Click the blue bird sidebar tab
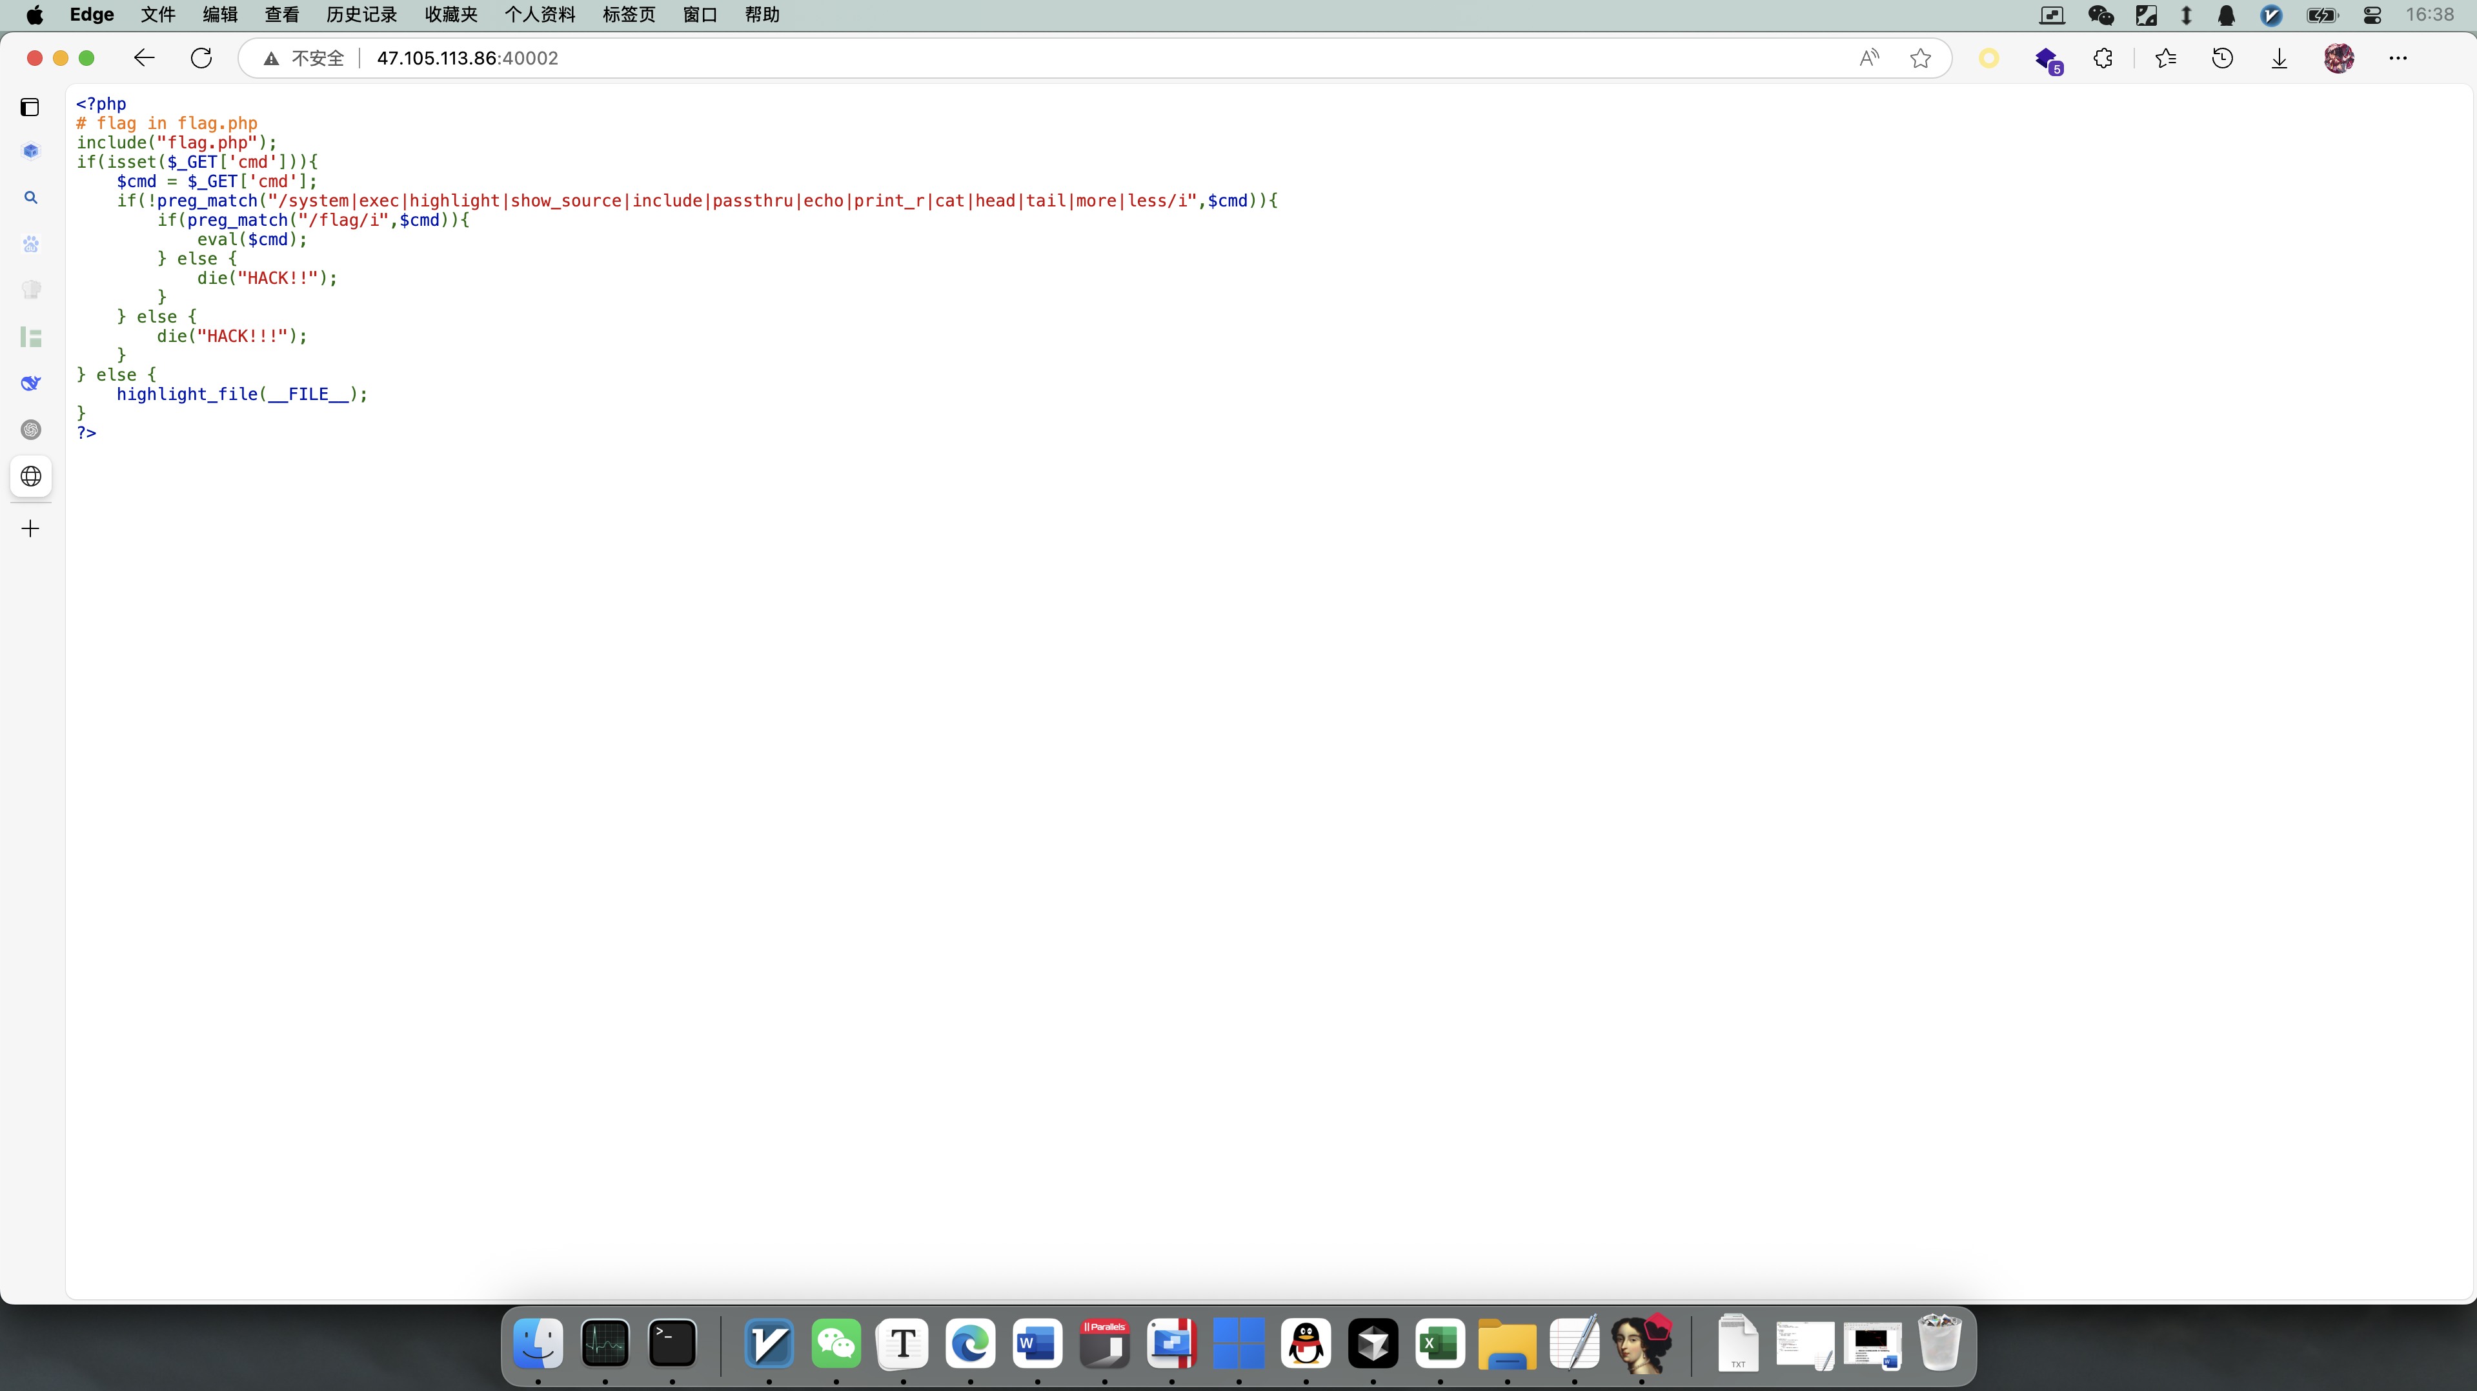This screenshot has height=1391, width=2477. coord(31,384)
